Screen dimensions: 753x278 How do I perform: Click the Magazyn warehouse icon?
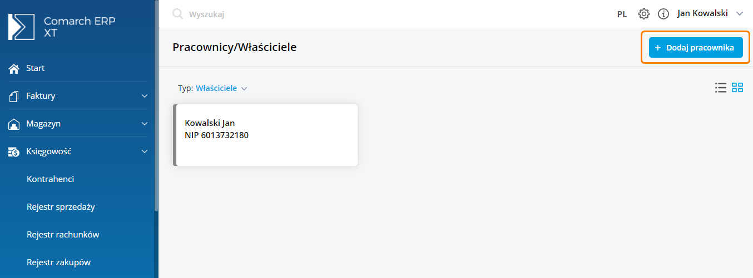[x=14, y=124]
